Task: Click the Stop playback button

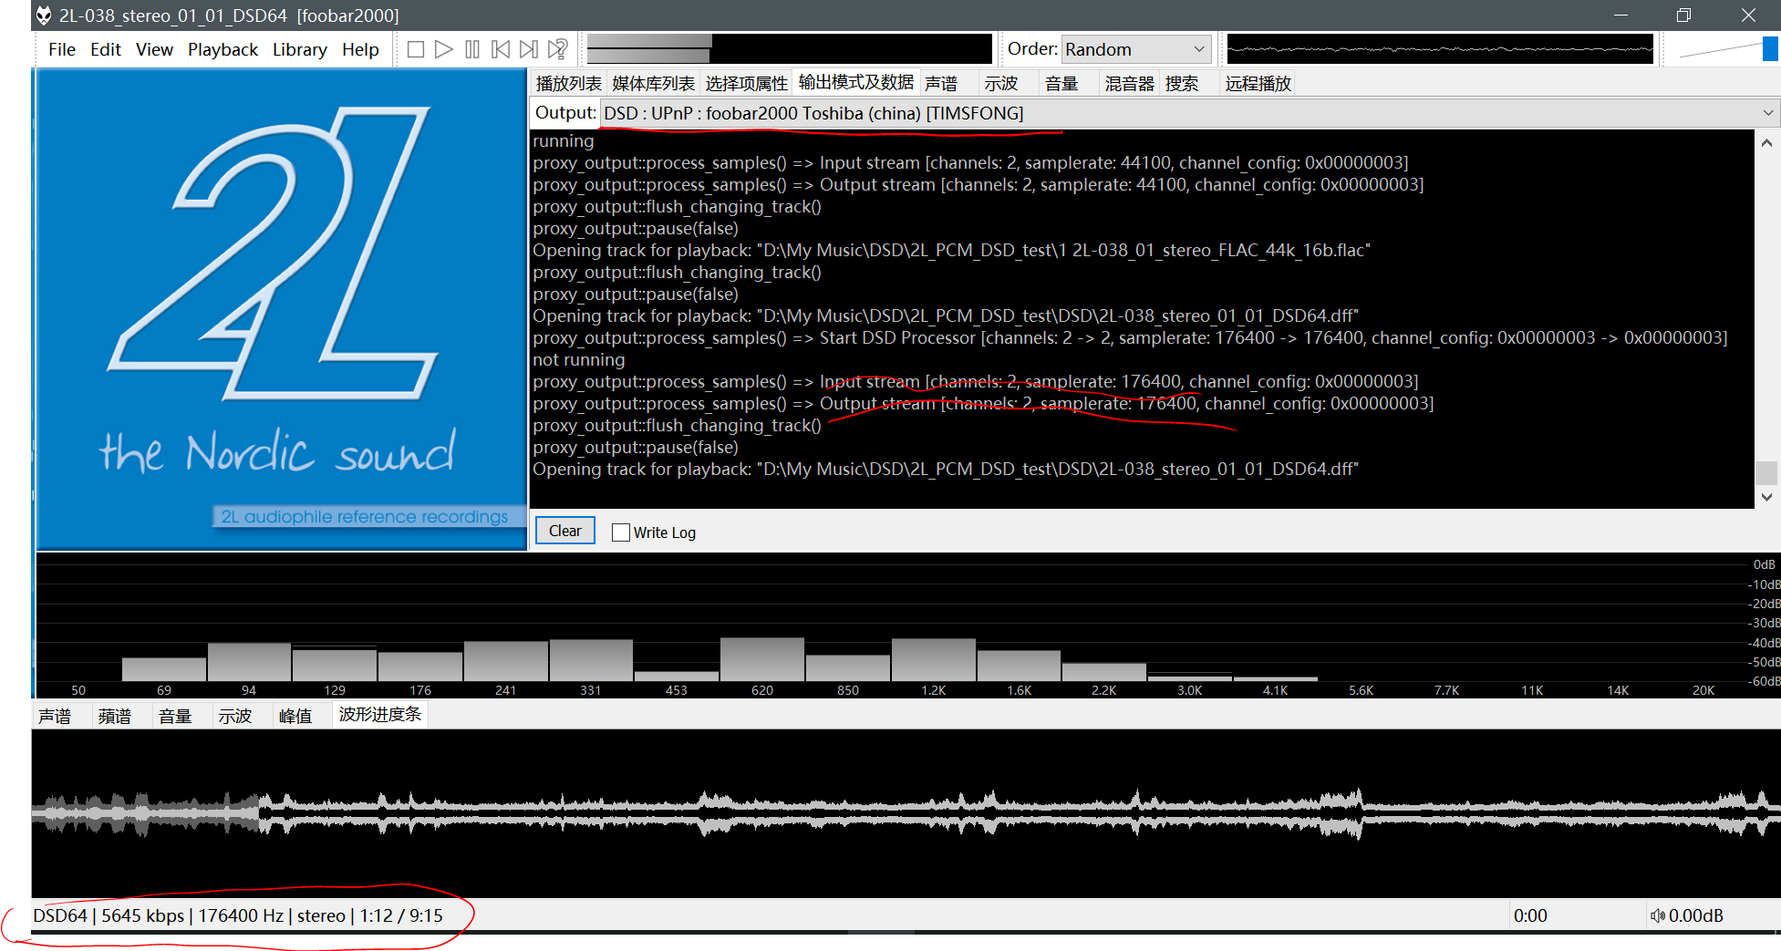Action: [416, 49]
